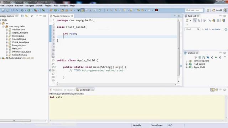This screenshot has width=228, height=128.
Task: Open the Source menu
Action: pyautogui.click(x=10, y=6)
